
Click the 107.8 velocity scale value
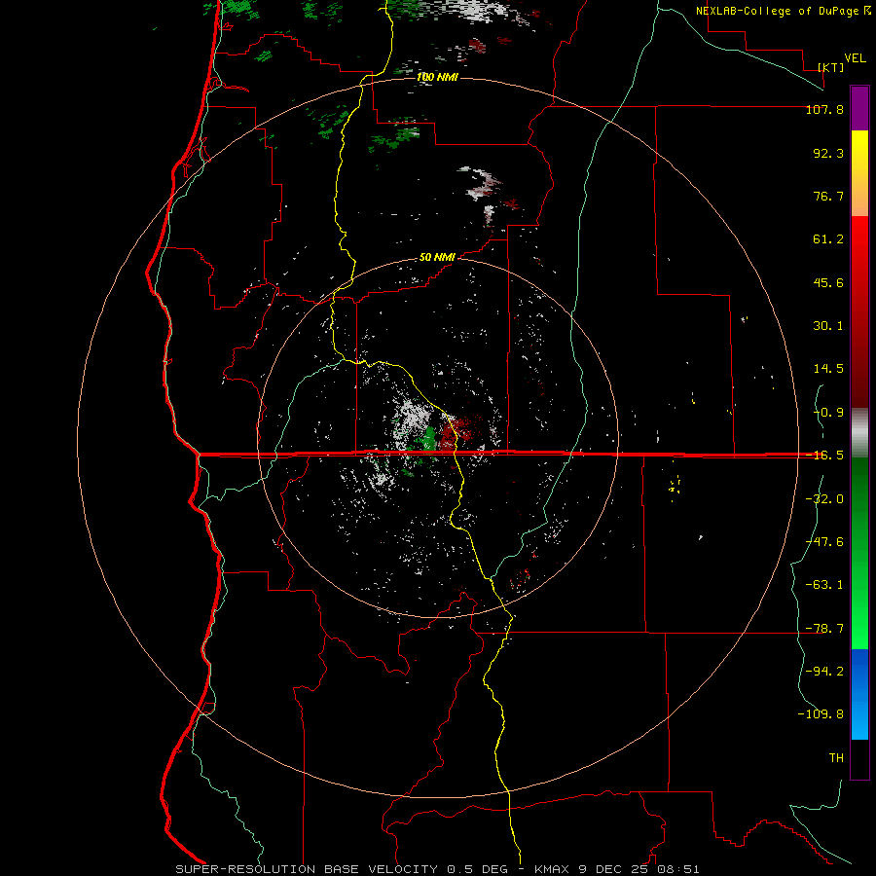pos(824,109)
